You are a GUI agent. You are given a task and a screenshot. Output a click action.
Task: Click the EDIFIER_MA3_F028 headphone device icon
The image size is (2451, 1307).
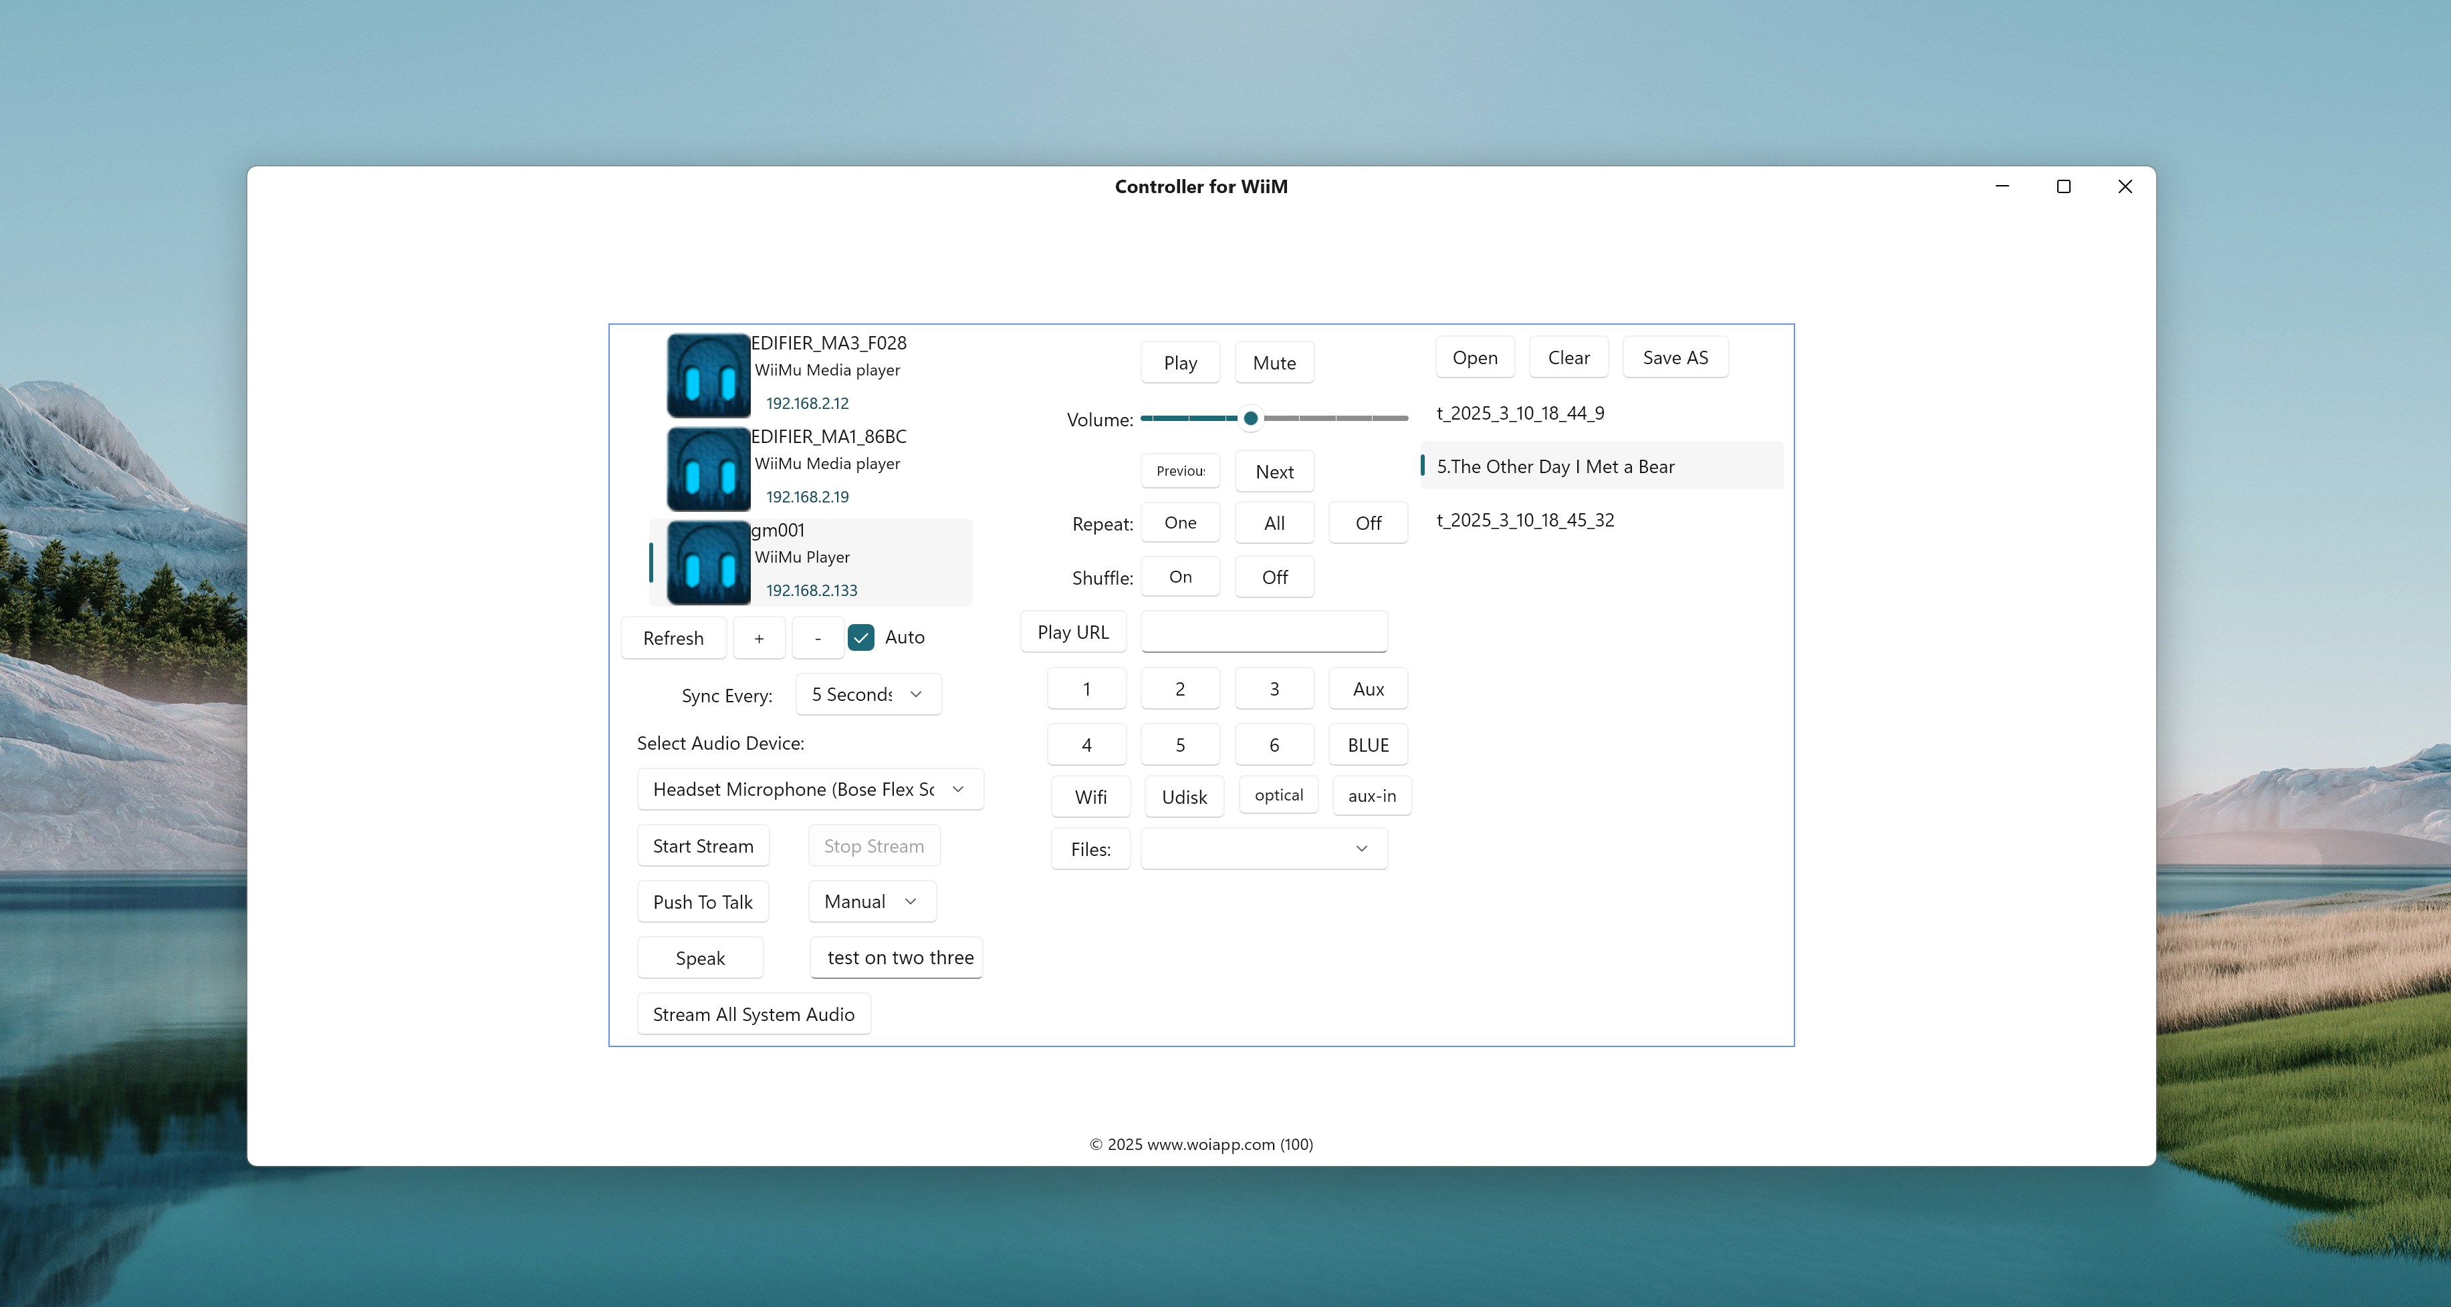(708, 375)
